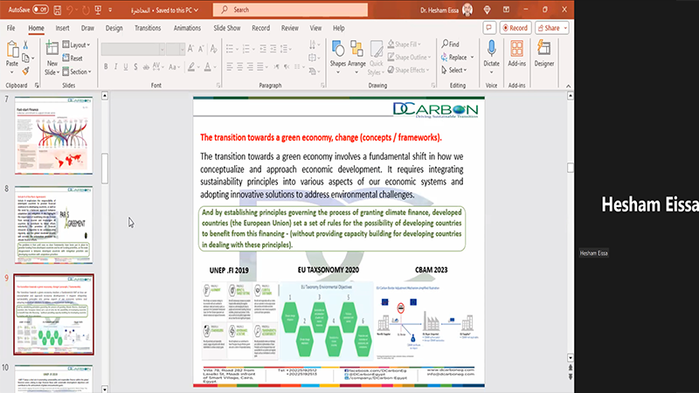Open Font dialog launcher
The height and width of the screenshot is (393, 699).
coord(218,85)
